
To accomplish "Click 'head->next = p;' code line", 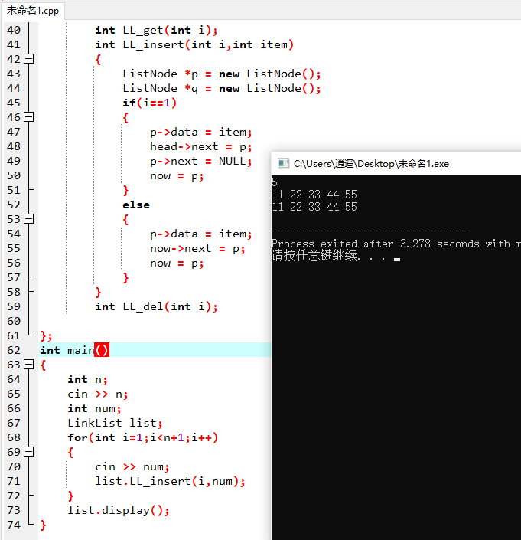I will coord(201,147).
